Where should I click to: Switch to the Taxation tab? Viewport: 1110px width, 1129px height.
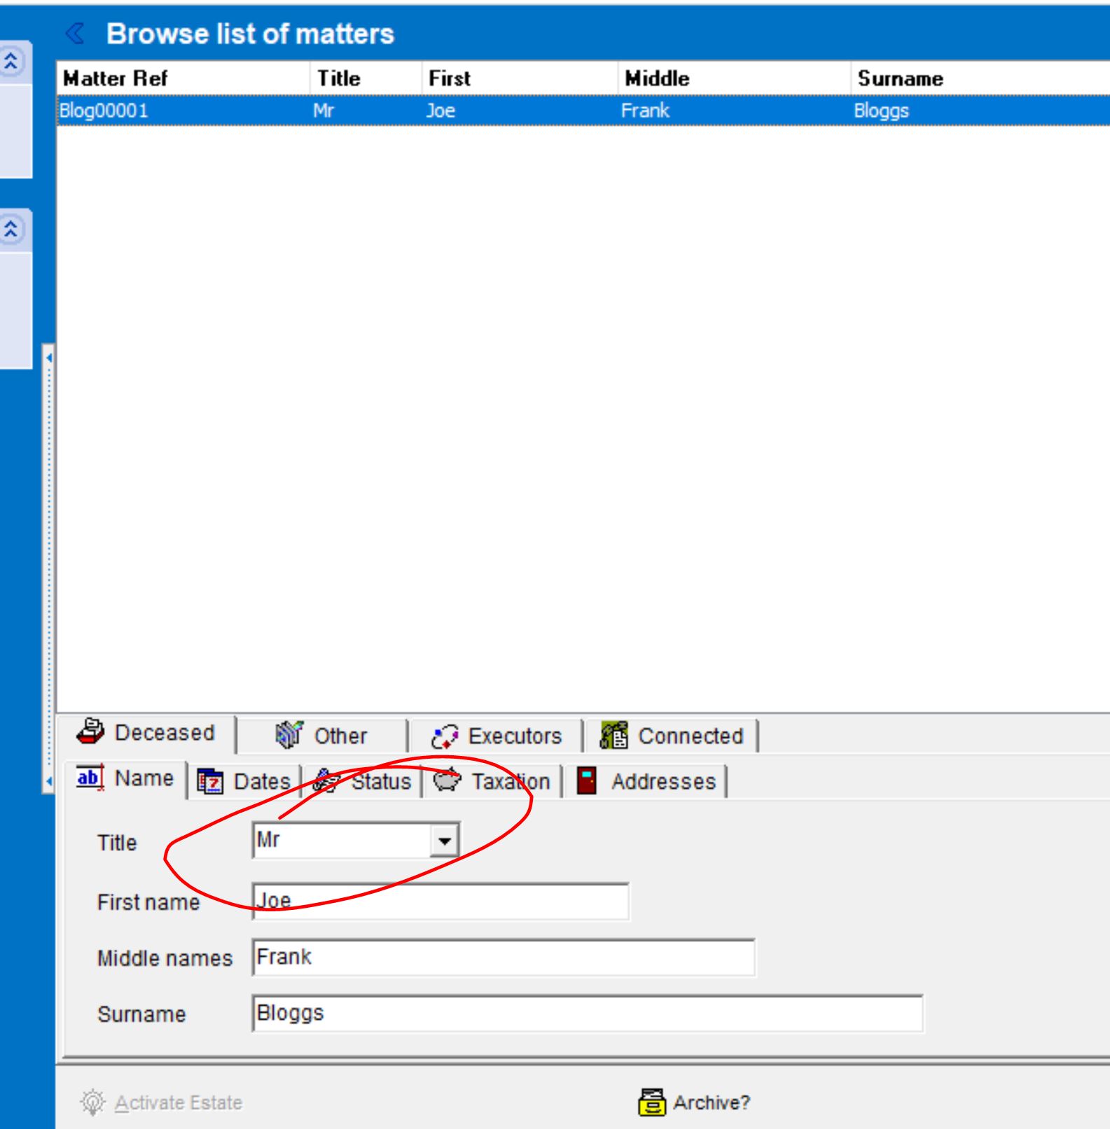510,781
